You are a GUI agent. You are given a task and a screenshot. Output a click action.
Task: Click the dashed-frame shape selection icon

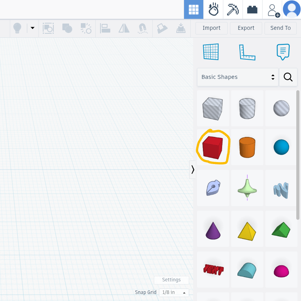[48, 28]
